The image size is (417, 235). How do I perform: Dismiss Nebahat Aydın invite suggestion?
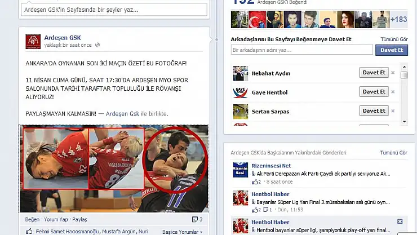(393, 73)
